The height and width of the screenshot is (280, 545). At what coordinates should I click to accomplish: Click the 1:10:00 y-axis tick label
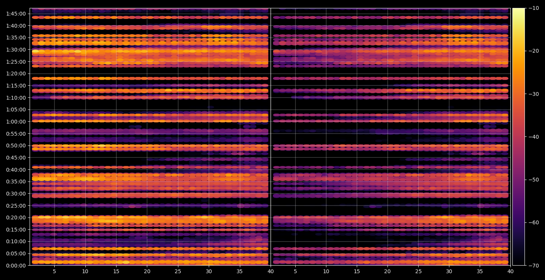pos(16,97)
